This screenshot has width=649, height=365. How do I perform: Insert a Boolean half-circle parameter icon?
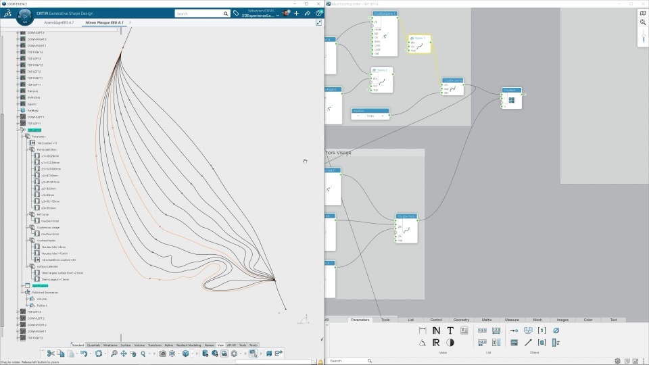pyautogui.click(x=450, y=343)
